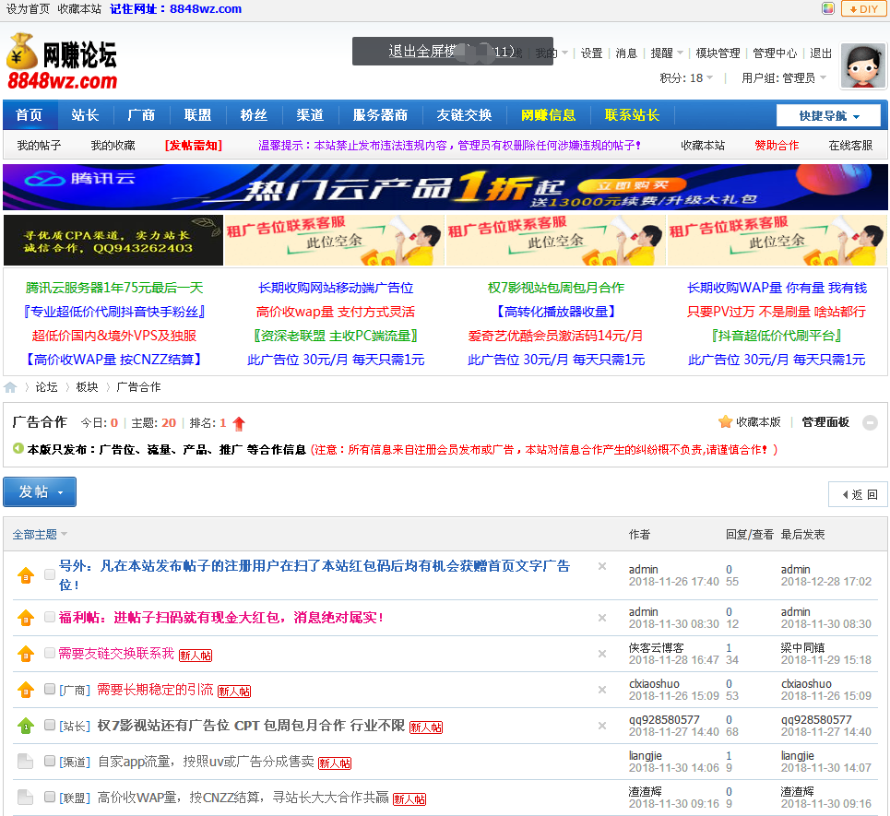
Task: Click the X icon on the 福利帖 thread row
Action: pyautogui.click(x=602, y=618)
